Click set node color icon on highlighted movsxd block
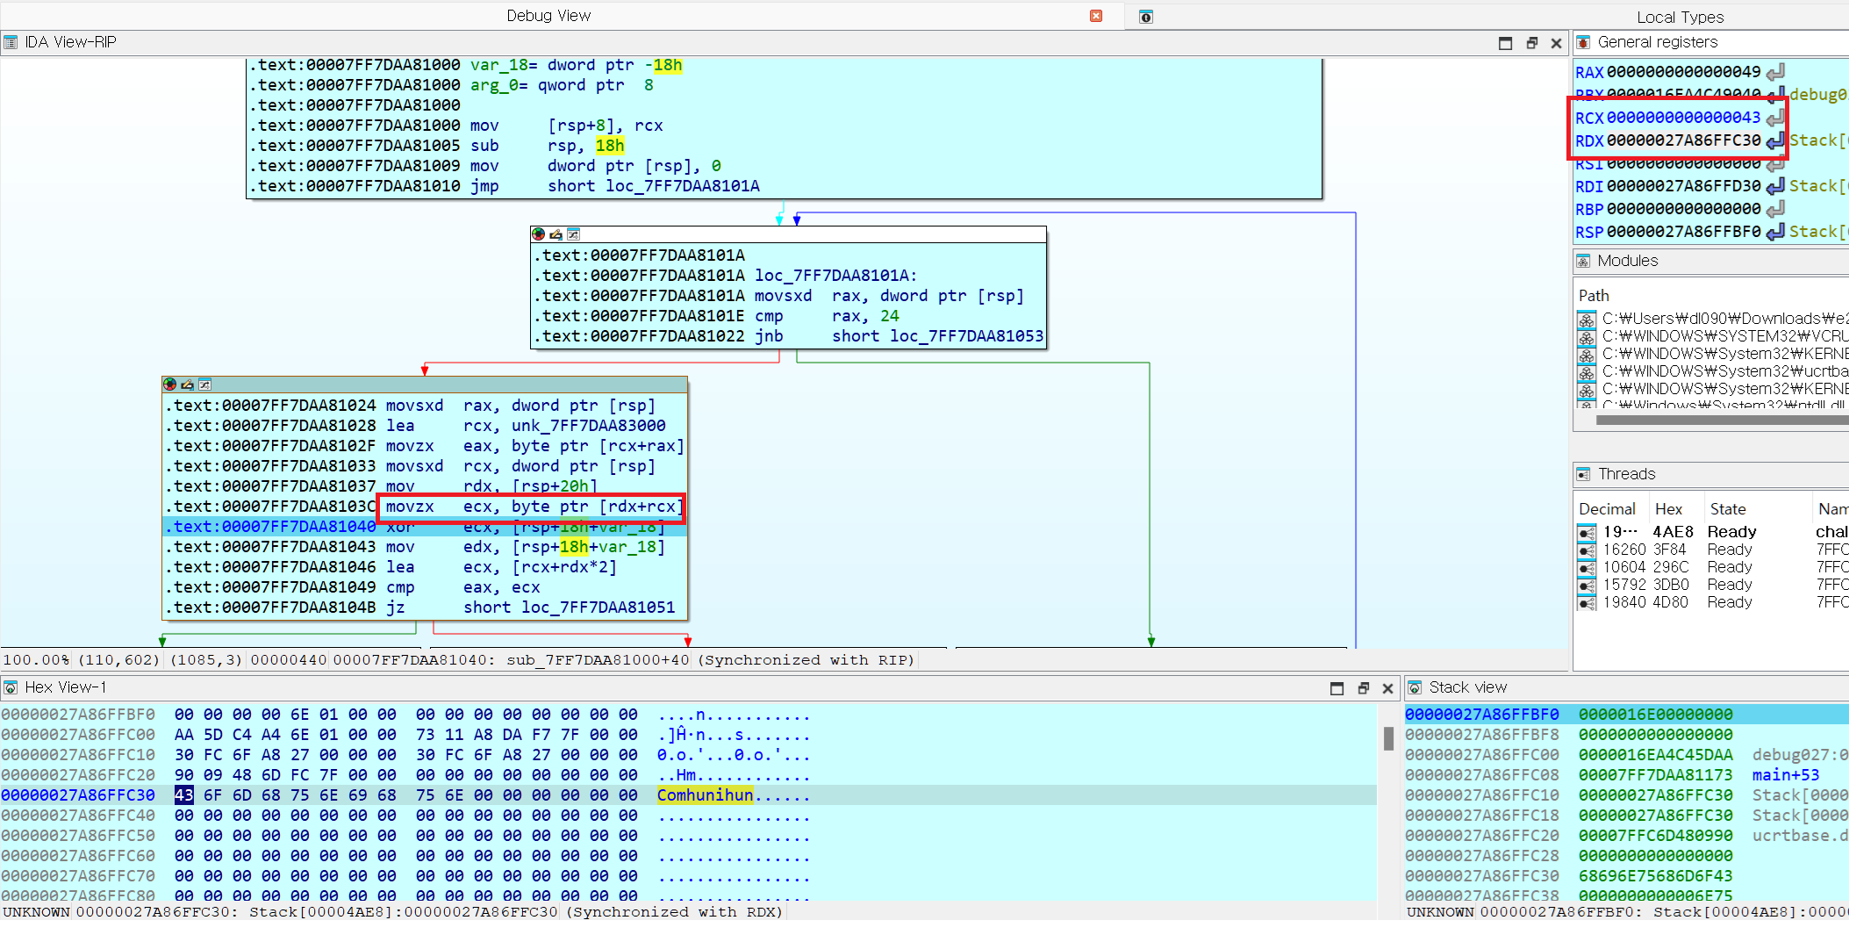This screenshot has width=1849, height=949. (x=169, y=385)
